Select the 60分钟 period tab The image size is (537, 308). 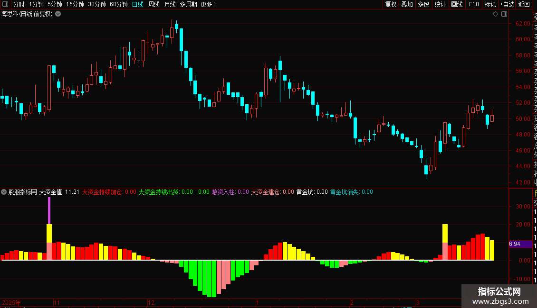[x=118, y=4]
